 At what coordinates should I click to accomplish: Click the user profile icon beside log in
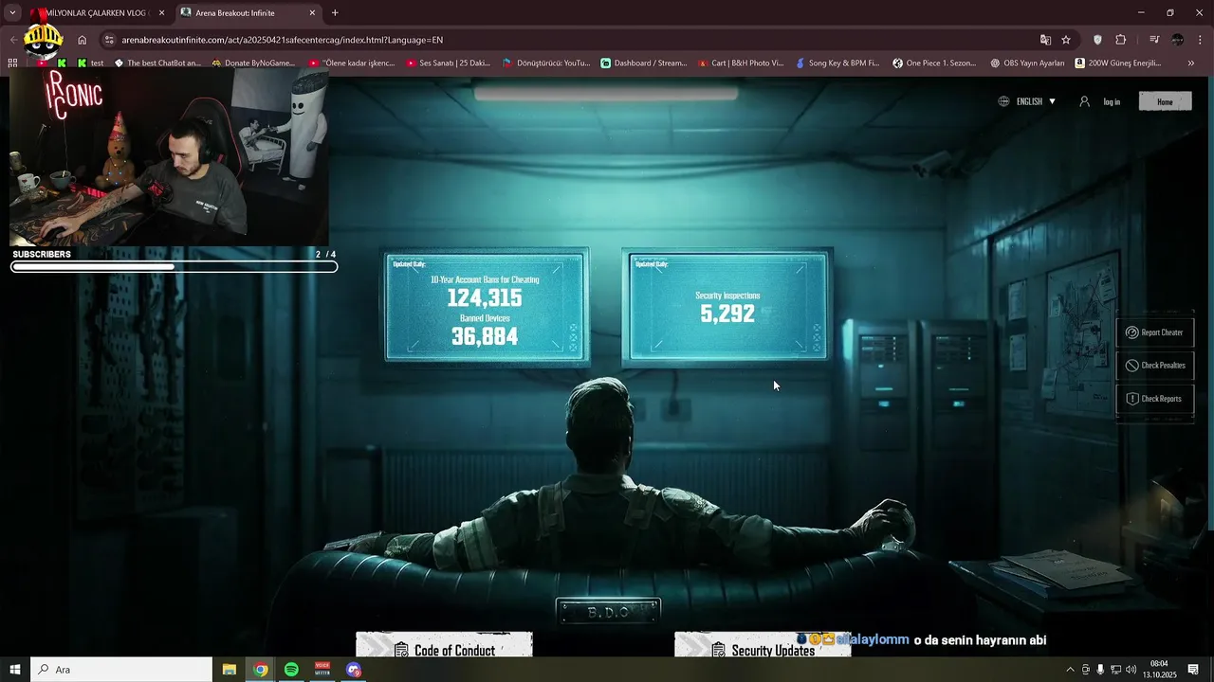[1084, 101]
